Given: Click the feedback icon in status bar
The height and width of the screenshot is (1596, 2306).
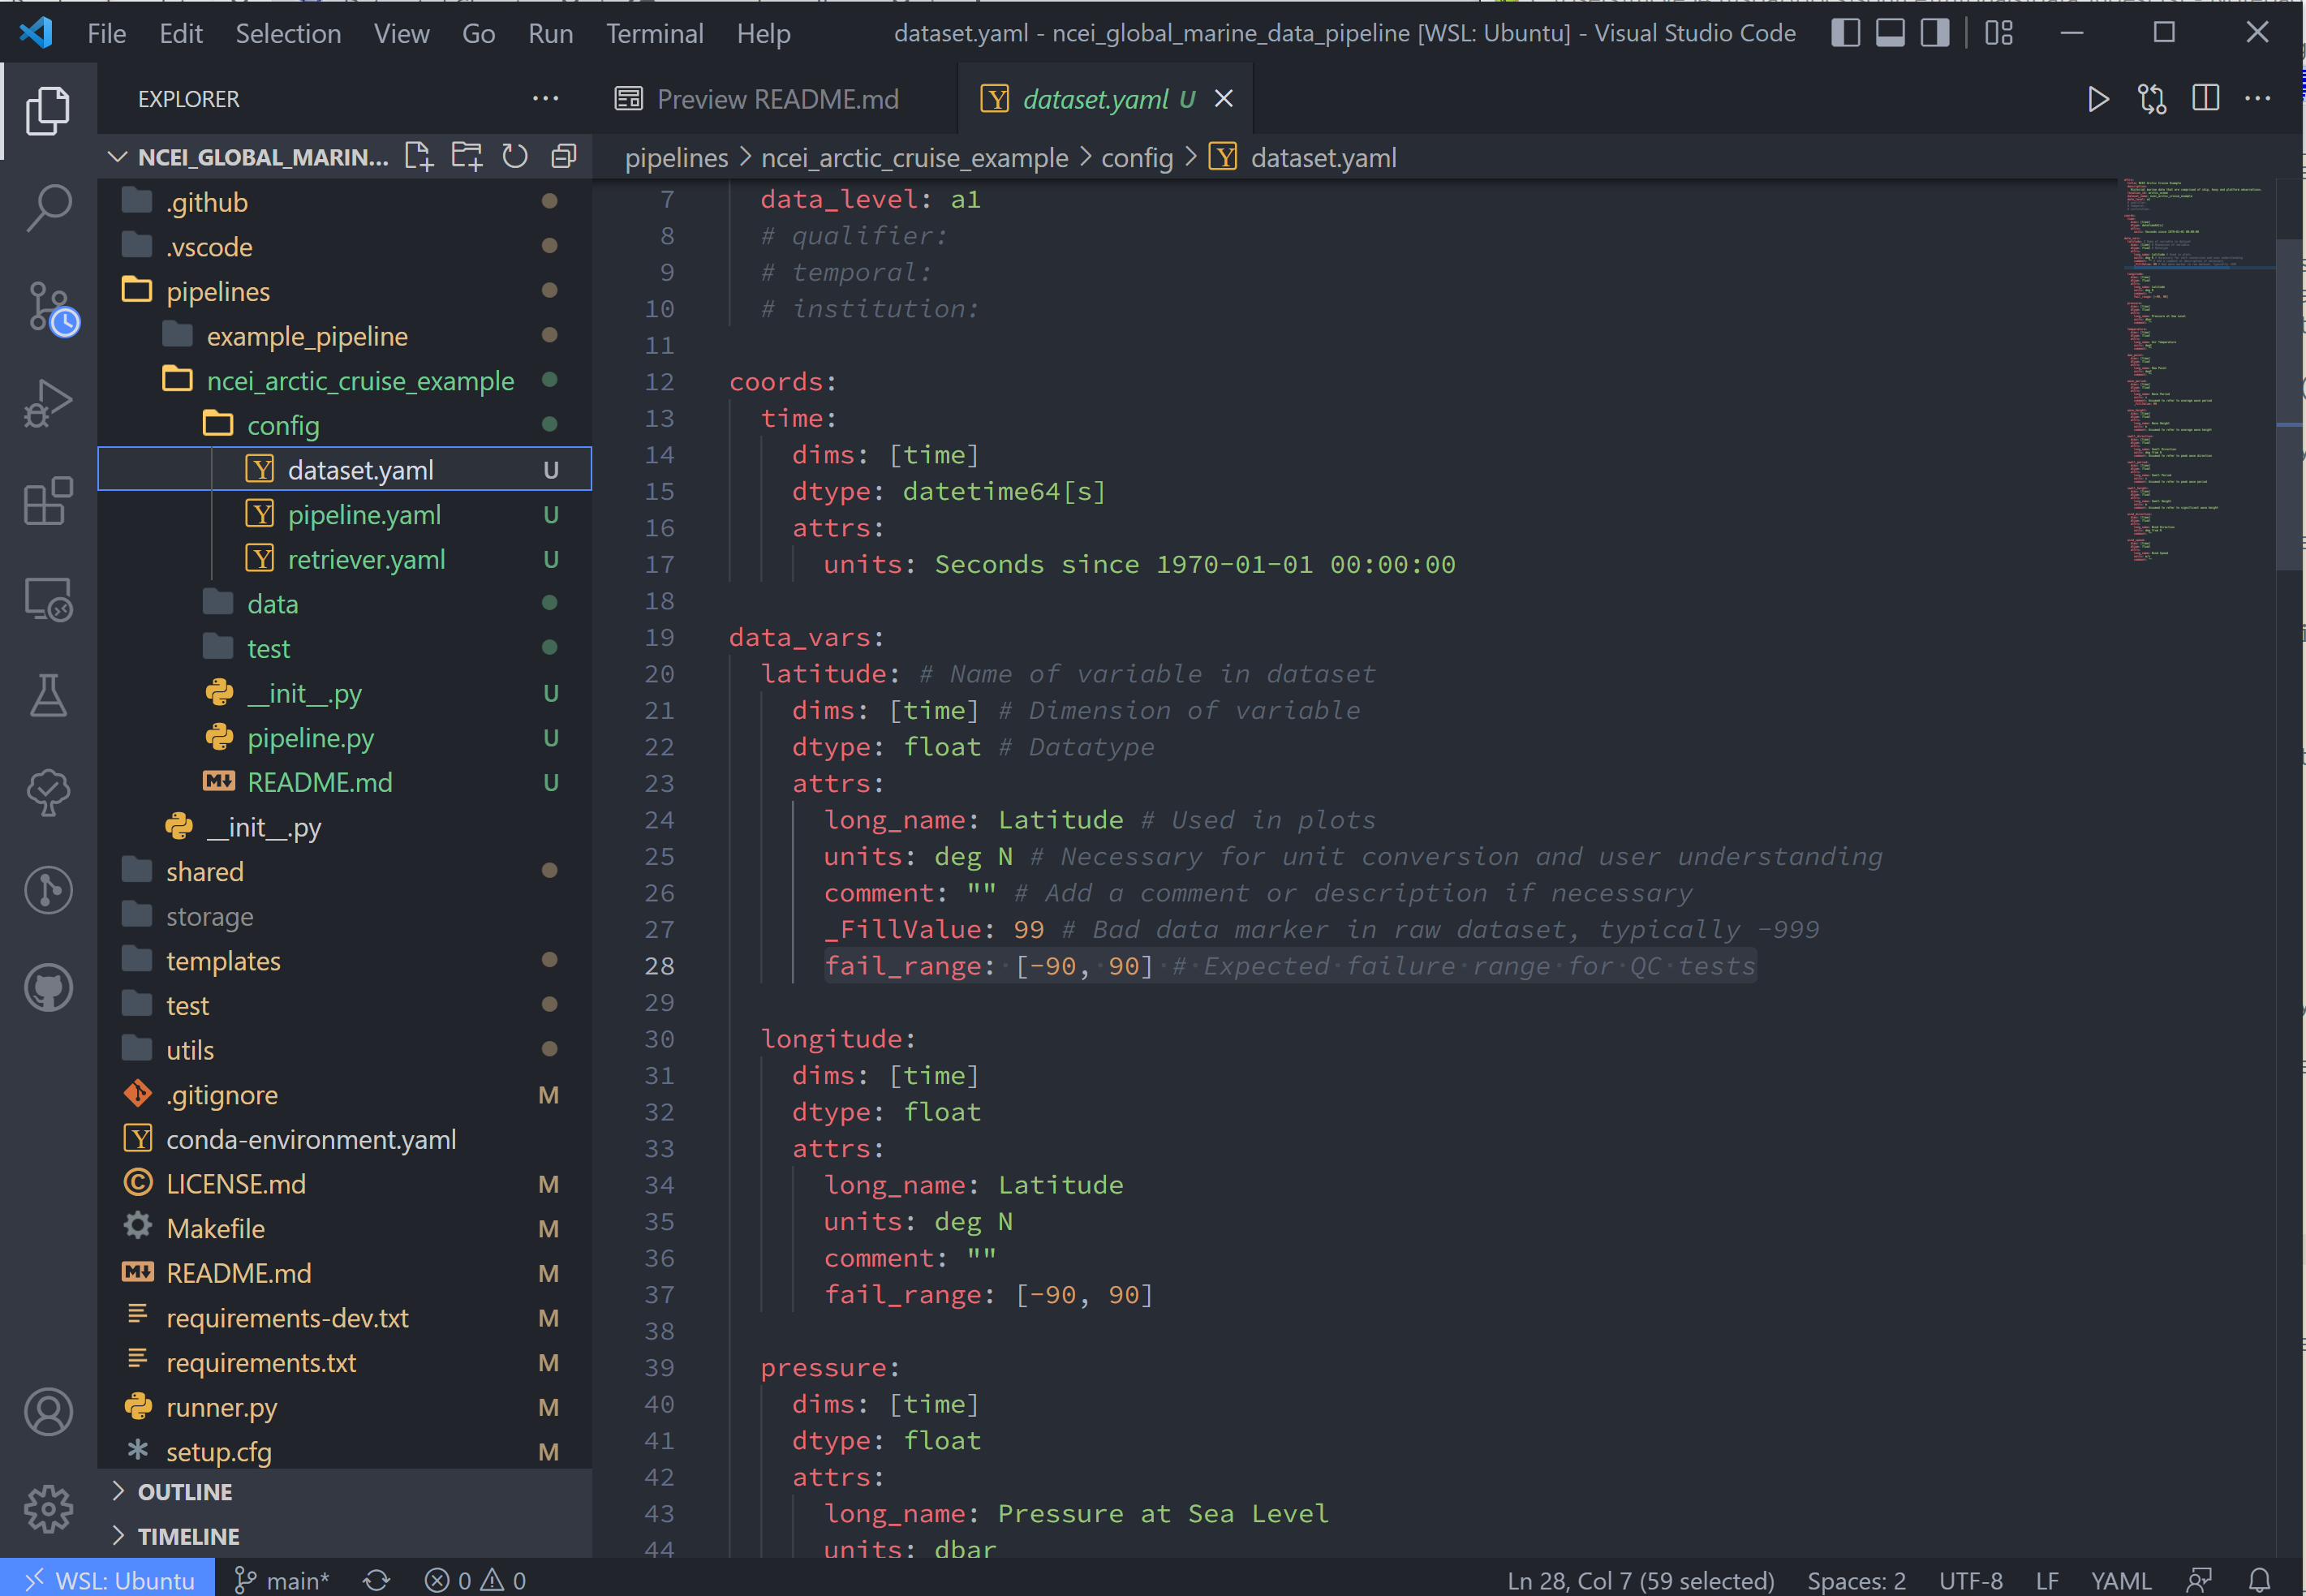Looking at the screenshot, I should (2198, 1580).
